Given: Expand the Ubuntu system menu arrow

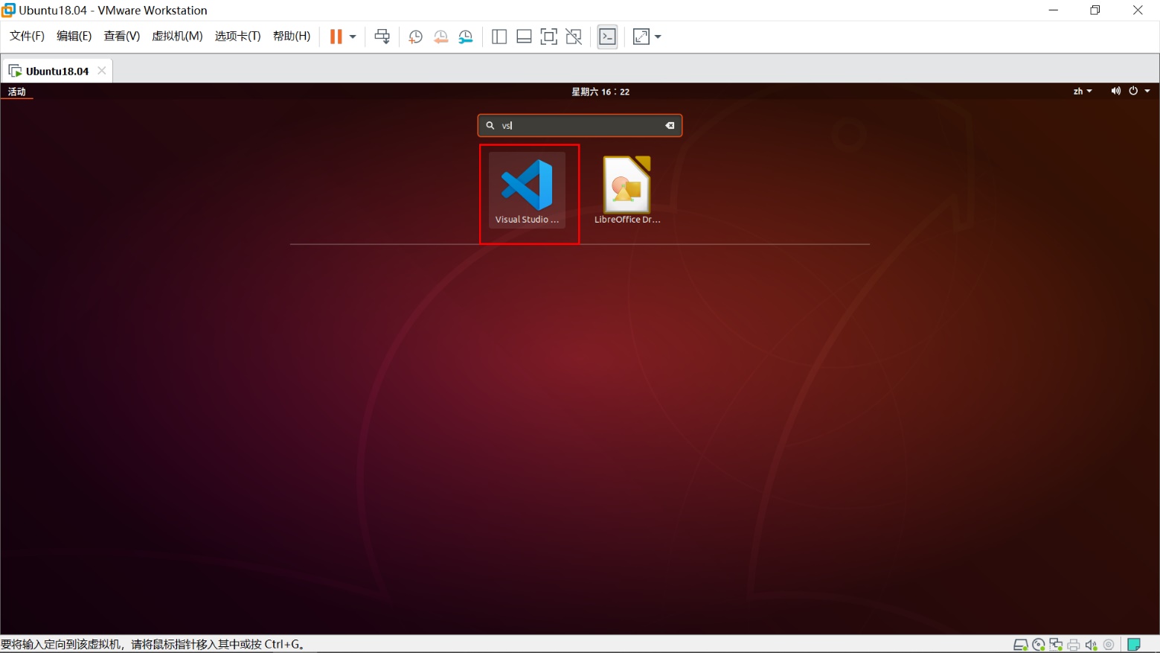Looking at the screenshot, I should (1147, 91).
